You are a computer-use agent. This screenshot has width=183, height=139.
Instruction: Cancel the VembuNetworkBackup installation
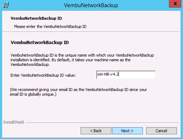(162, 131)
